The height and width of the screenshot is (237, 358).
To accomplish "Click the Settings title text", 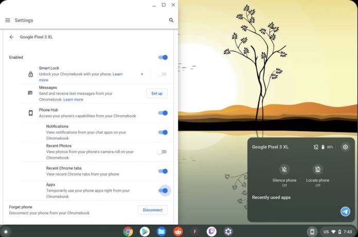I will [24, 20].
